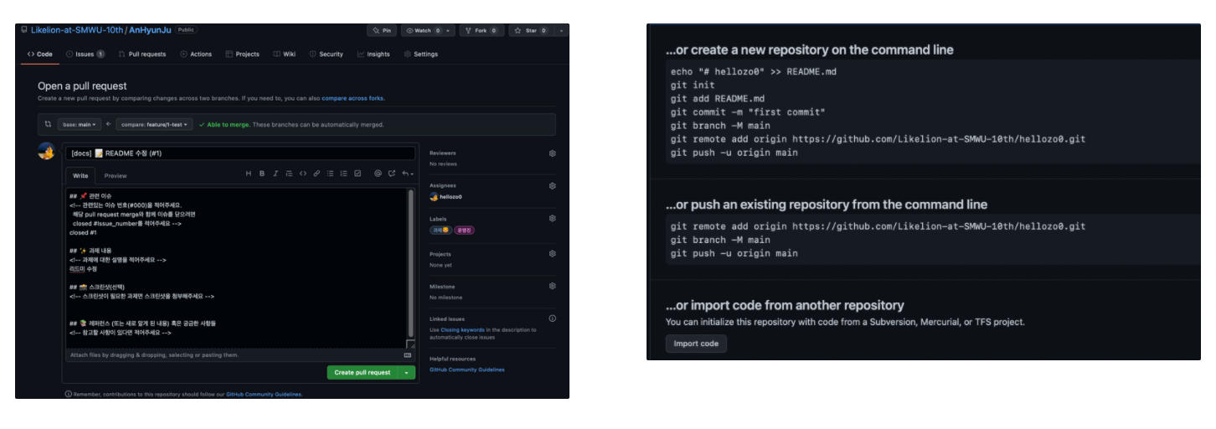Open the 'Closing keywords' link
Viewport: 1216px width, 429px height.
click(x=464, y=330)
